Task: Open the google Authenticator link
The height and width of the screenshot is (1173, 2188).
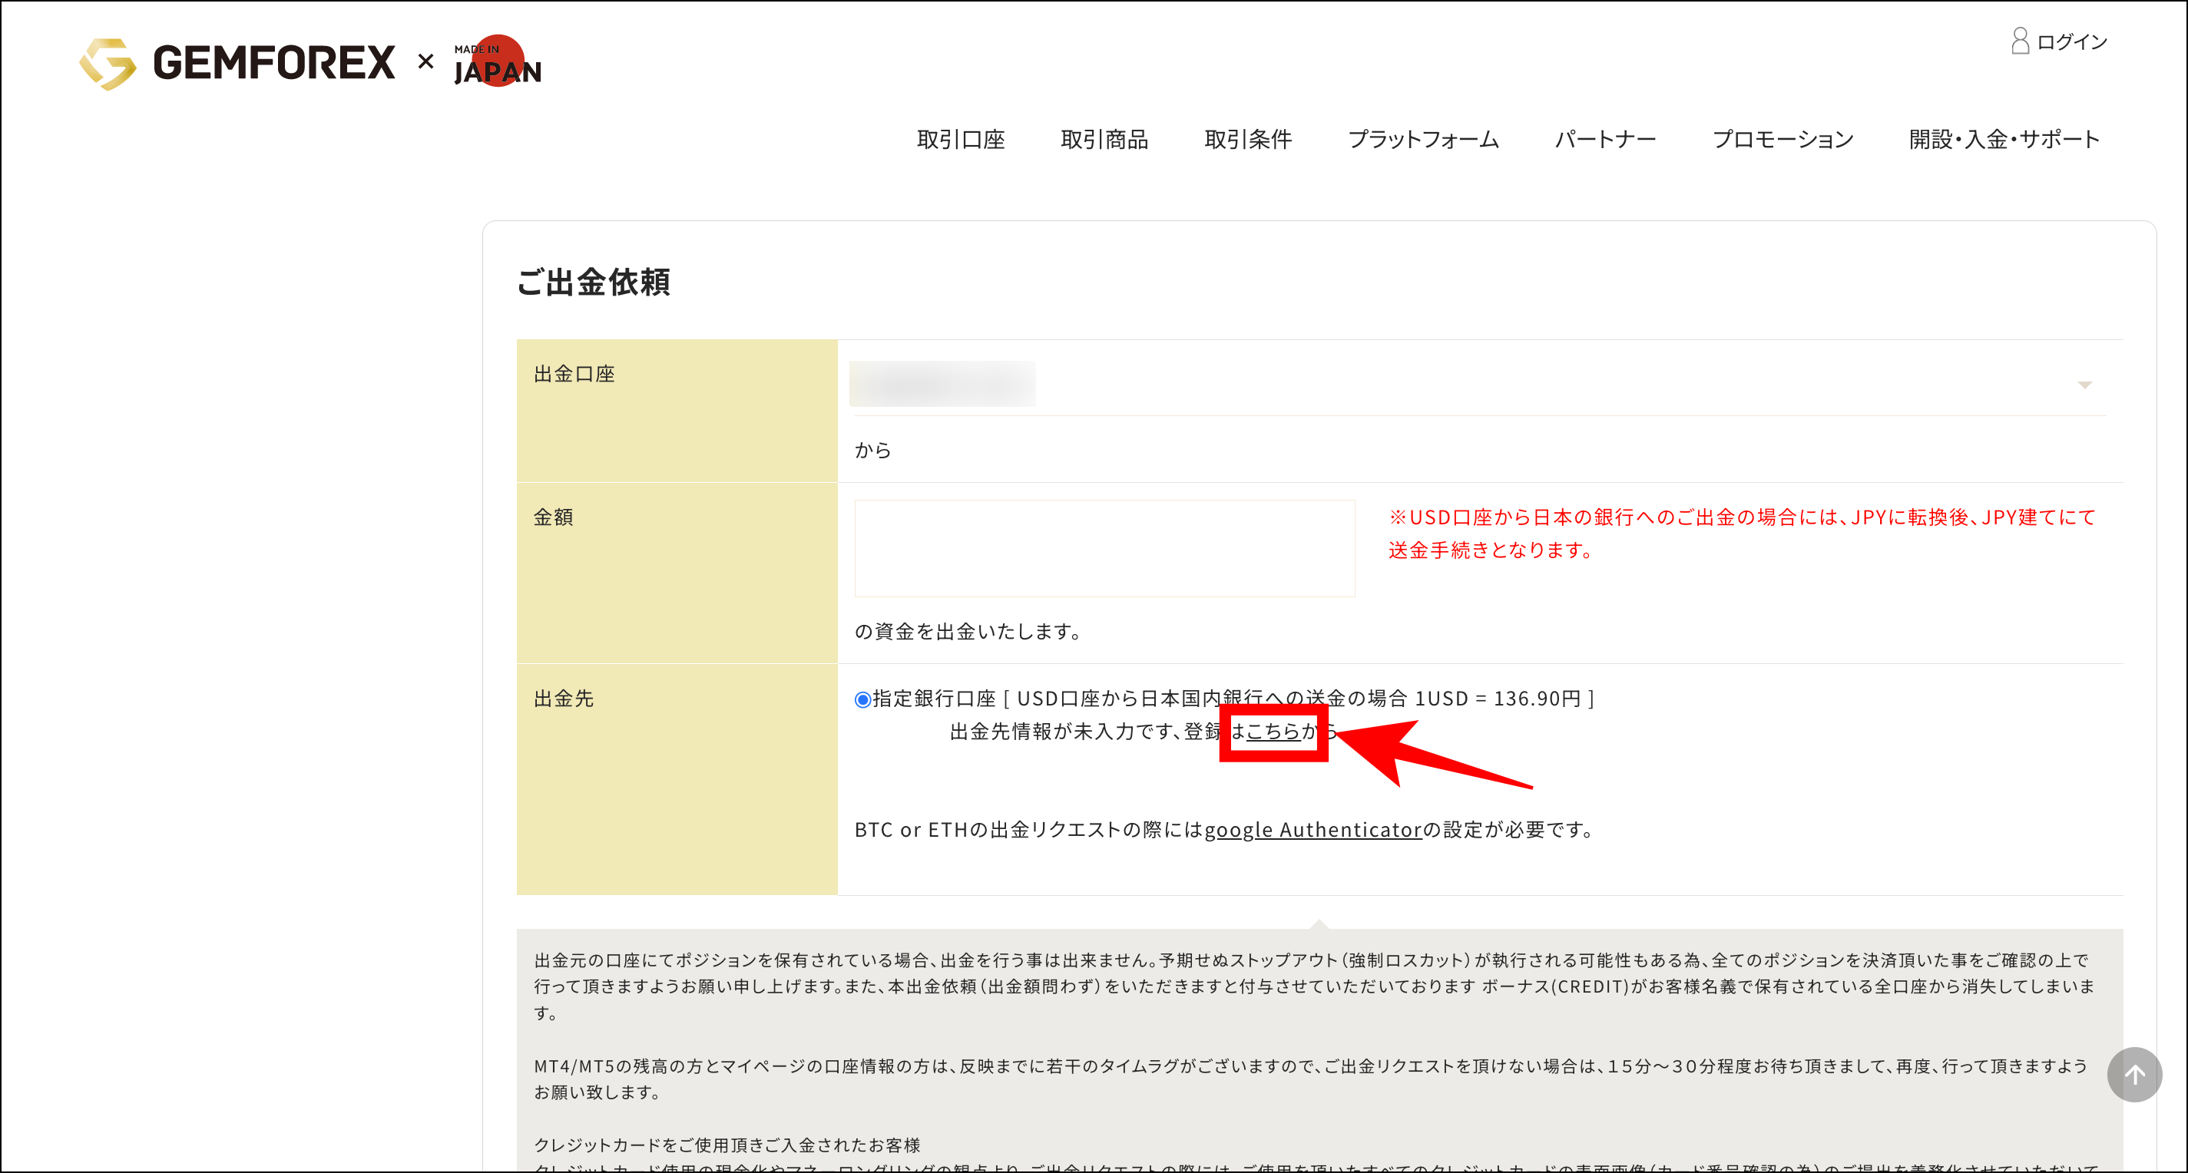Action: 1312,829
